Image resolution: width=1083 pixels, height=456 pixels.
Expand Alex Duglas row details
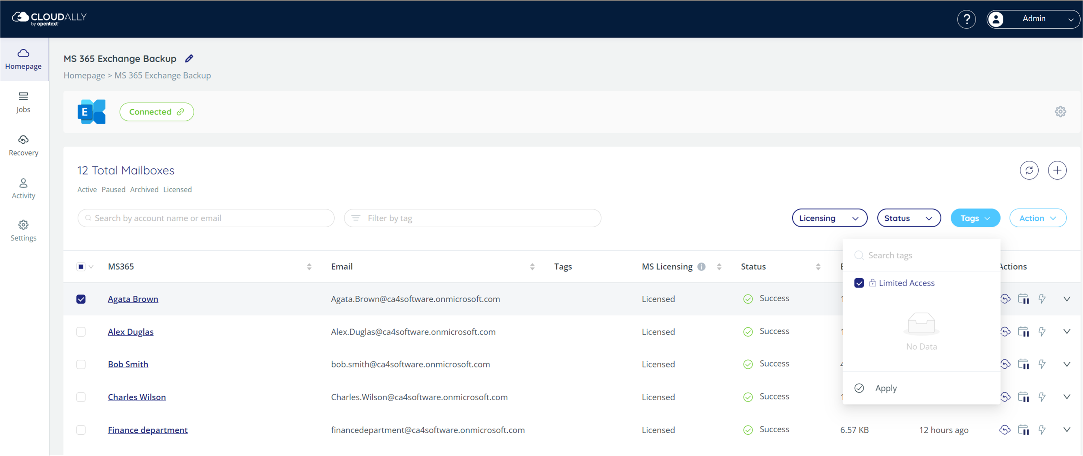1067,332
